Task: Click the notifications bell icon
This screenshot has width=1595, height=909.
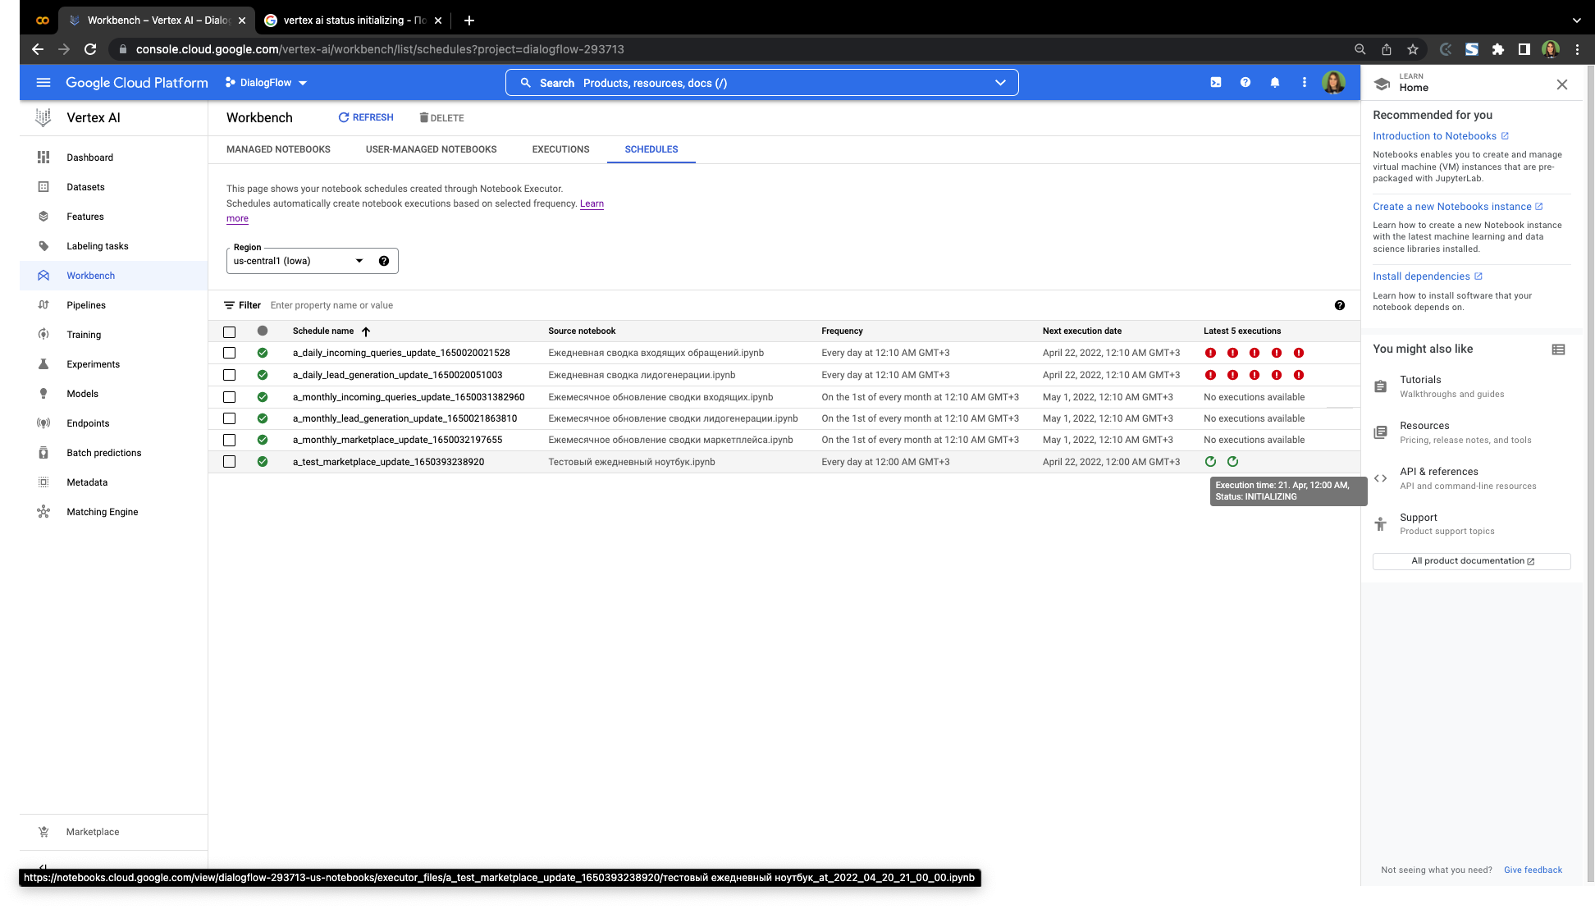Action: pos(1274,83)
